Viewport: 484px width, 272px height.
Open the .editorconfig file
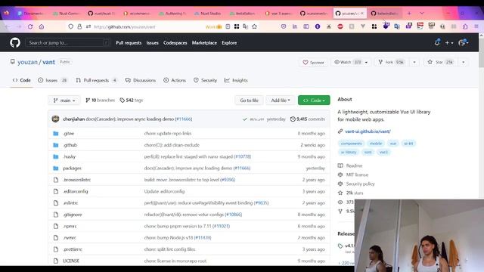[x=76, y=191]
